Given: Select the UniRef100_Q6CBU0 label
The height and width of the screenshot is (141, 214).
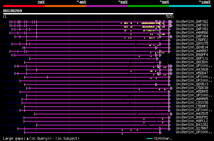Looking at the screenshot, I should tap(192, 62).
